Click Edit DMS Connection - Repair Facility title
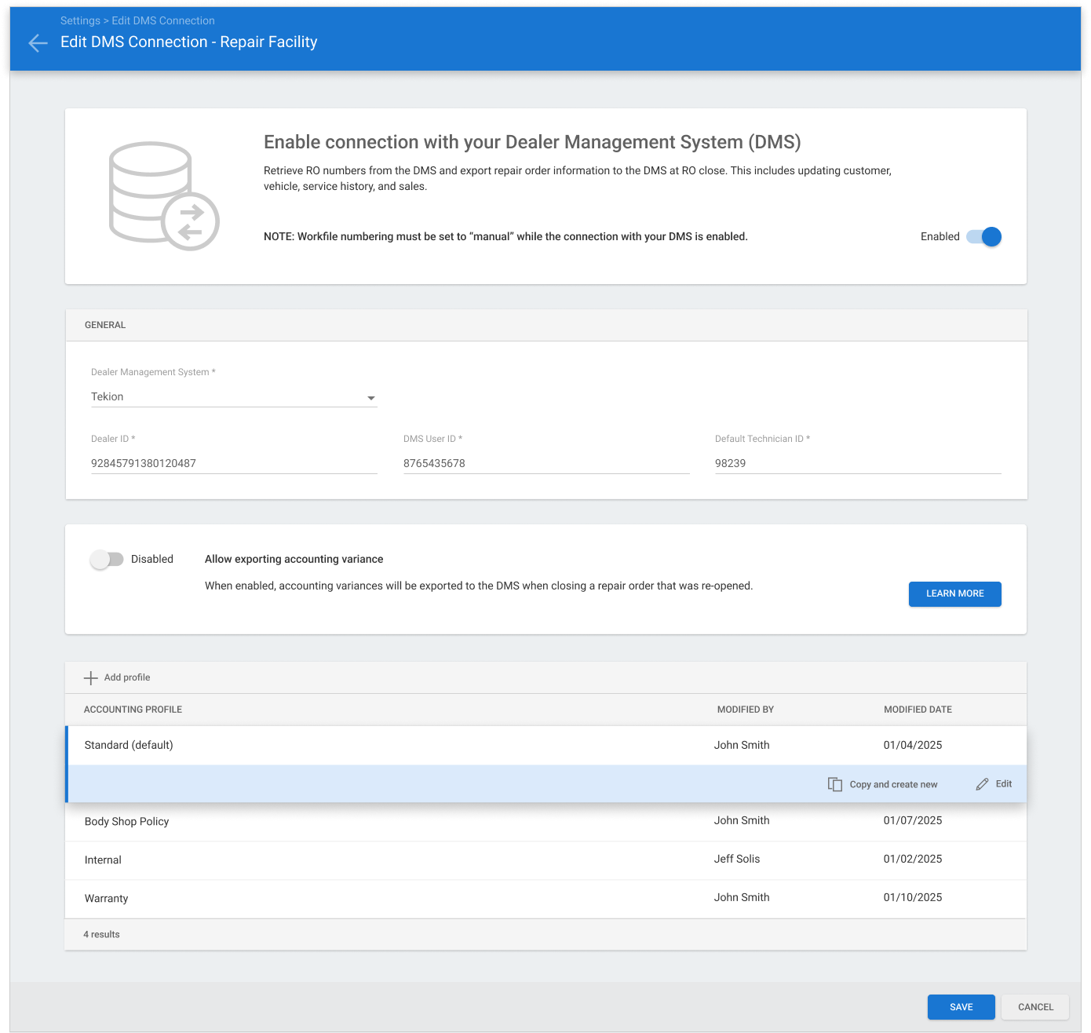This screenshot has width=1091, height=1033. coord(188,42)
